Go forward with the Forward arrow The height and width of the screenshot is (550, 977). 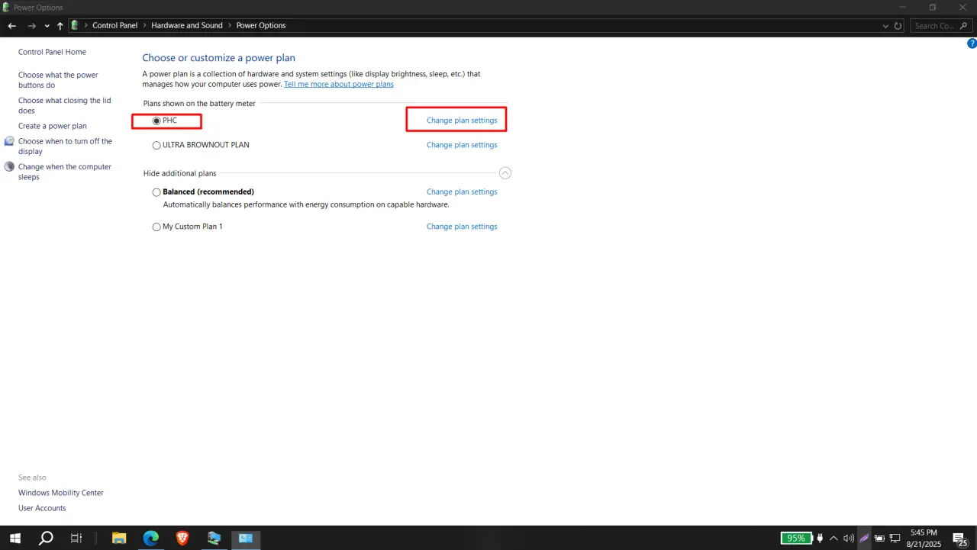point(31,25)
